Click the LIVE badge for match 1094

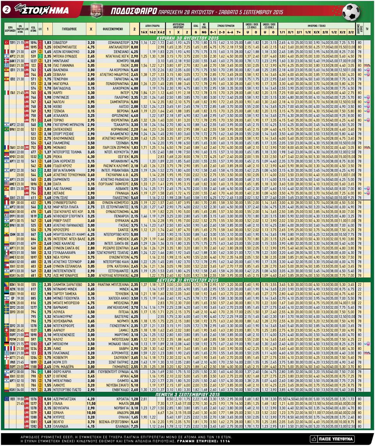pos(27,42)
